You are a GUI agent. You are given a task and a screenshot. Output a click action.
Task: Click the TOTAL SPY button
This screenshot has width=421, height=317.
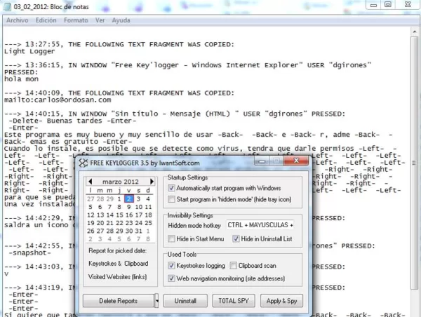234,301
